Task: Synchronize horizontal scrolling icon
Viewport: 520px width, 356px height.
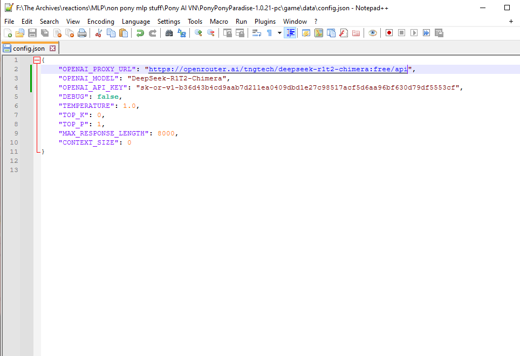Action: pyautogui.click(x=240, y=33)
